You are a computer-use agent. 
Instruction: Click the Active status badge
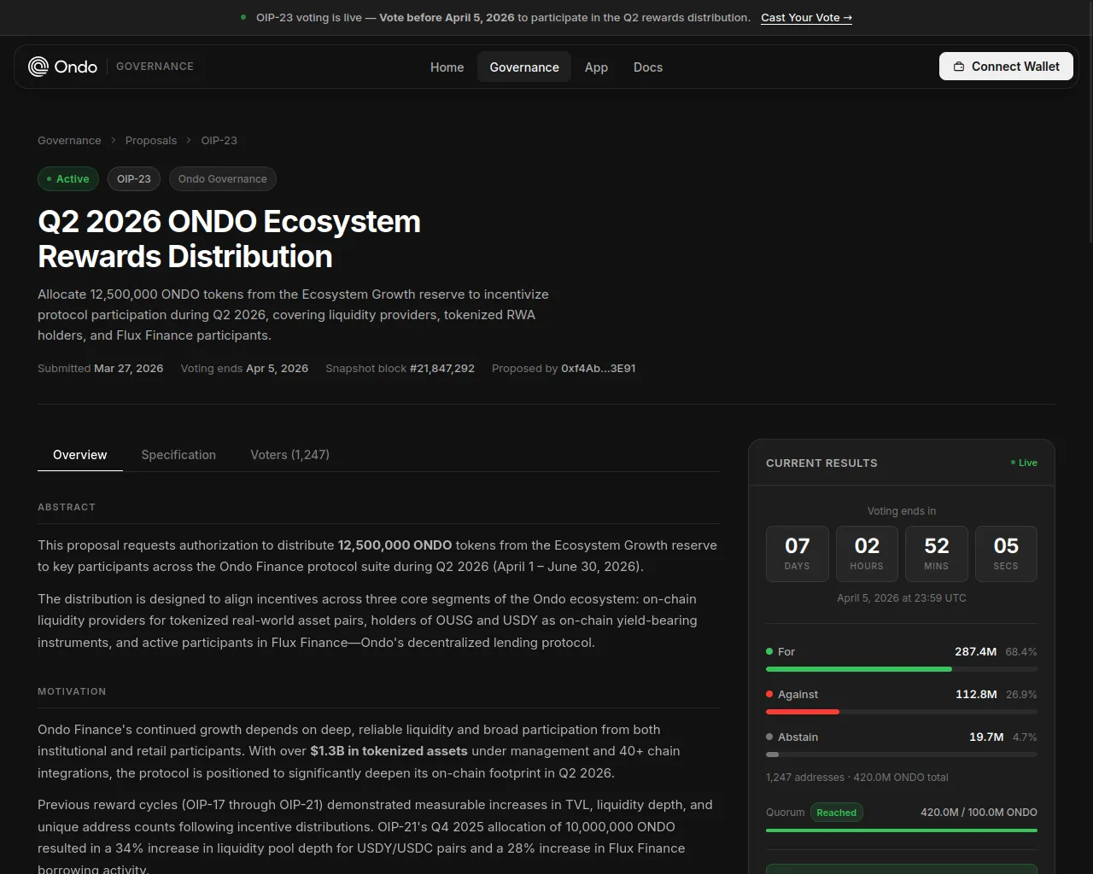[68, 179]
